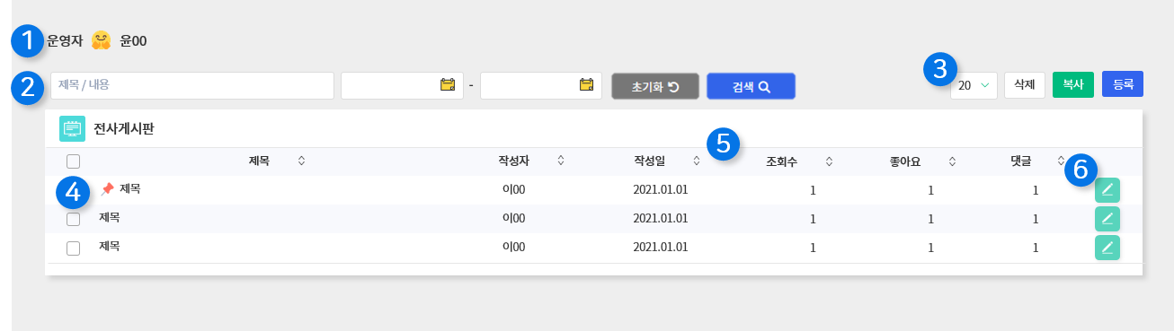The width and height of the screenshot is (1174, 331).
Task: Sort by 조회수 column arrows
Action: pos(829,161)
